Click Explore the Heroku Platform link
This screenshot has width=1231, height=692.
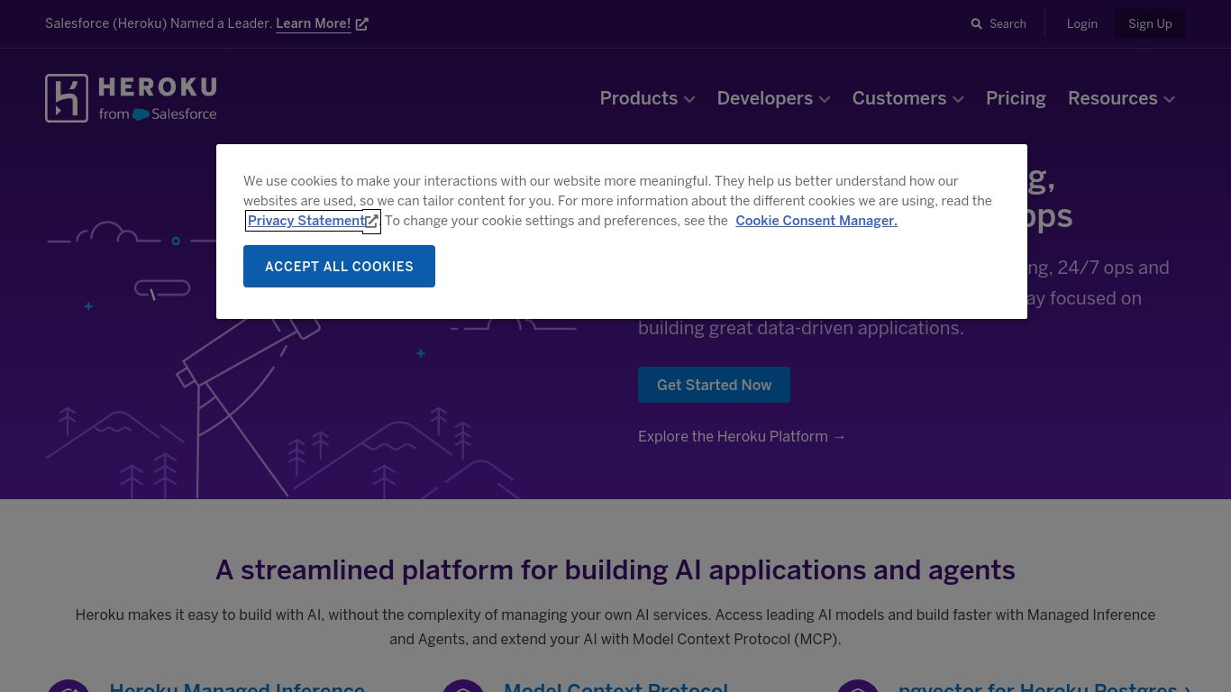[742, 436]
